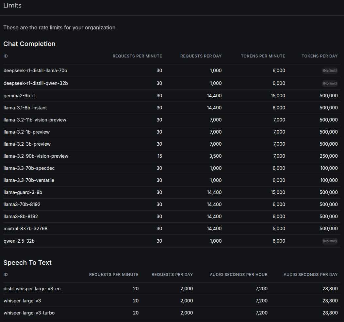Viewport: 344px width, 322px height.
Task: Select llama-3.1-8b-instant model name
Action: pos(25,108)
